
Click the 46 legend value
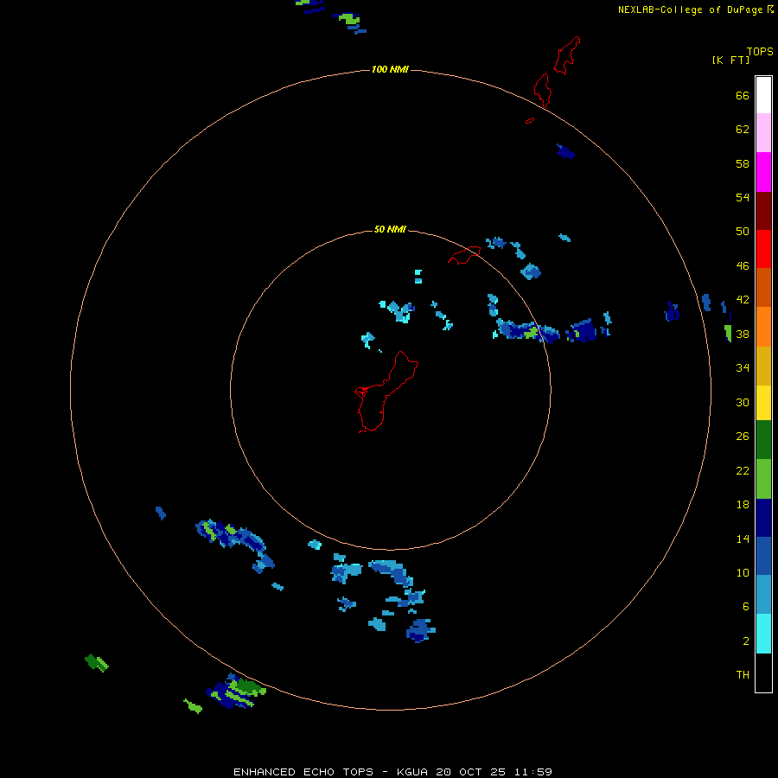click(743, 265)
